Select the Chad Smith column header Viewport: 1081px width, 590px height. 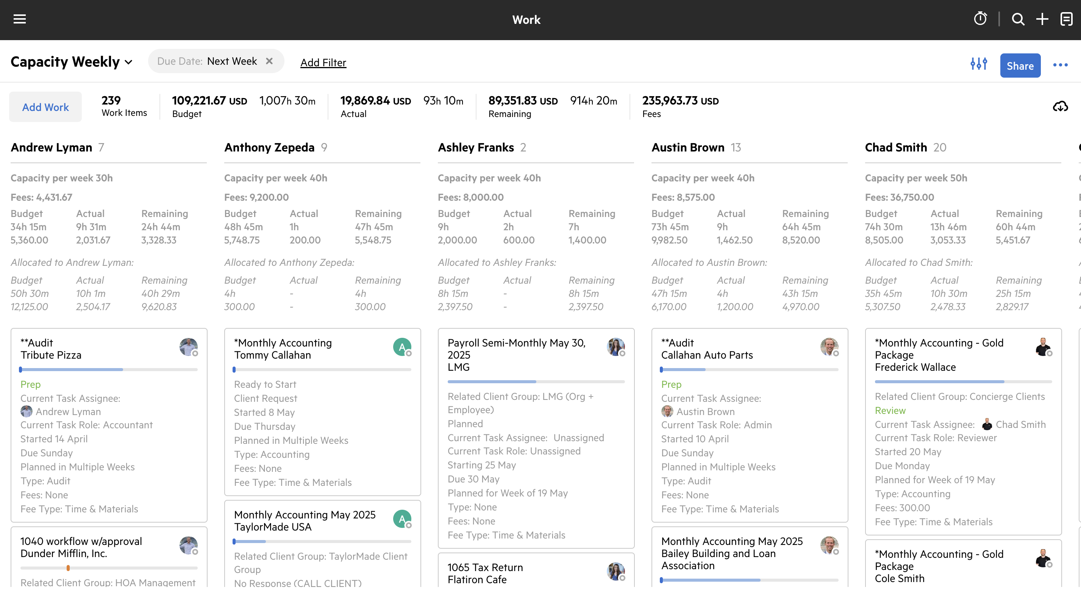[x=895, y=148]
